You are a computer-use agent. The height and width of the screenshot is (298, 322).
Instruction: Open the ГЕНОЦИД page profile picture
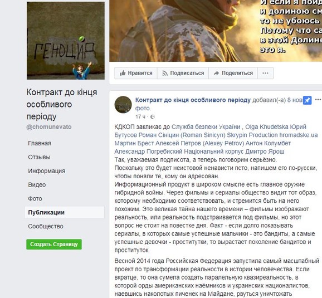click(66, 41)
